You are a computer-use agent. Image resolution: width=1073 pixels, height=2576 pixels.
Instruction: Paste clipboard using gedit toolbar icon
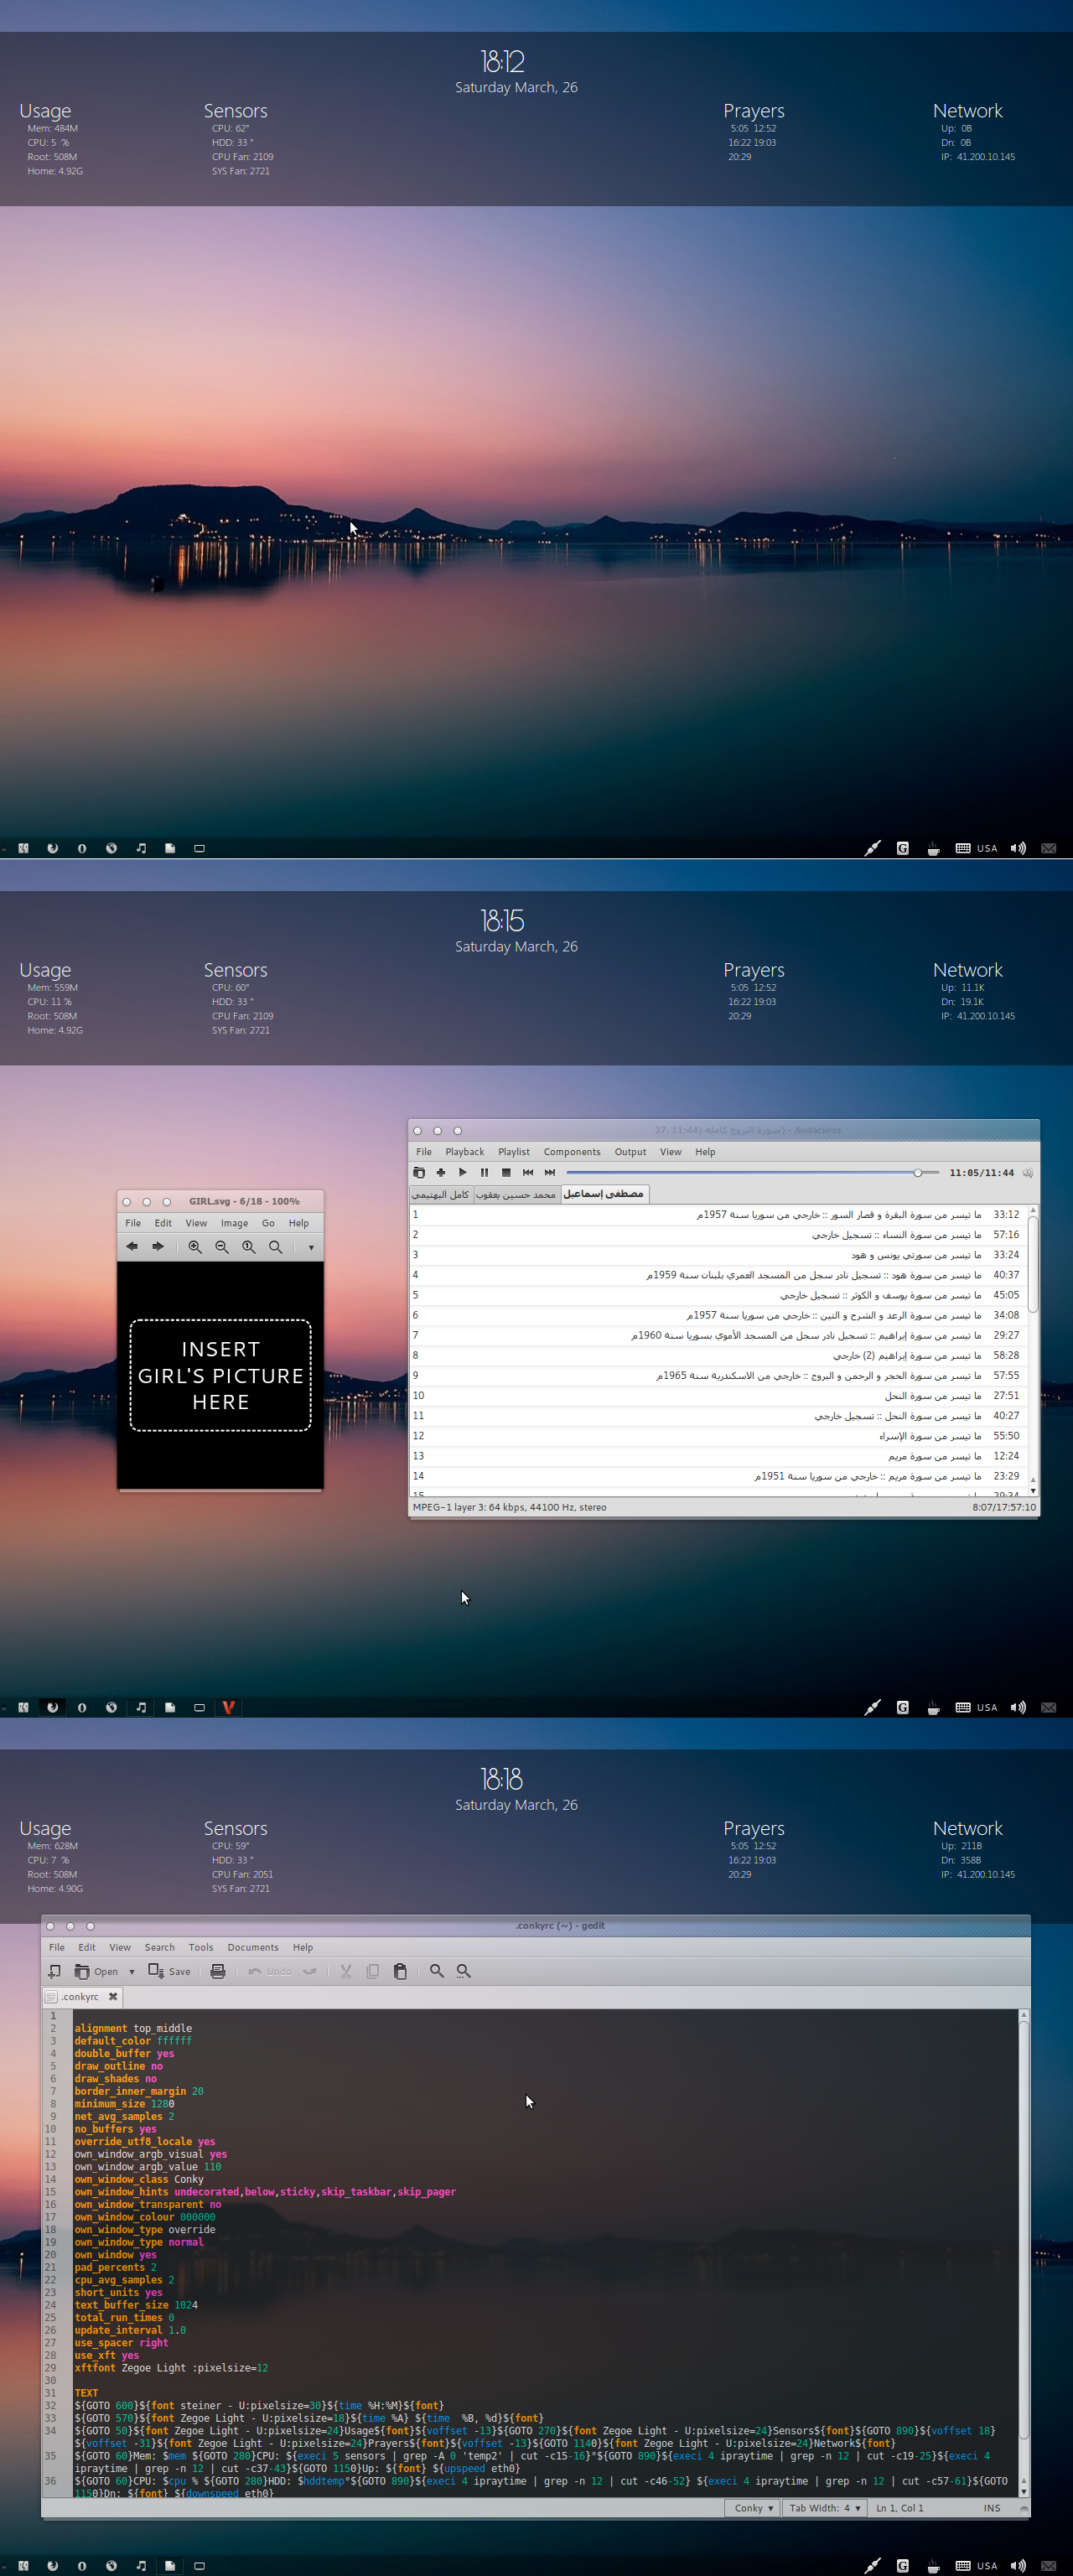pos(400,1971)
